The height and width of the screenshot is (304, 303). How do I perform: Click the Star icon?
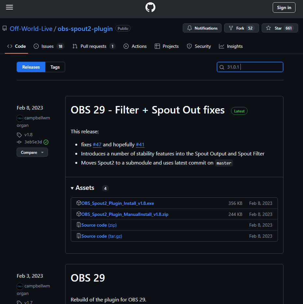pos(268,28)
